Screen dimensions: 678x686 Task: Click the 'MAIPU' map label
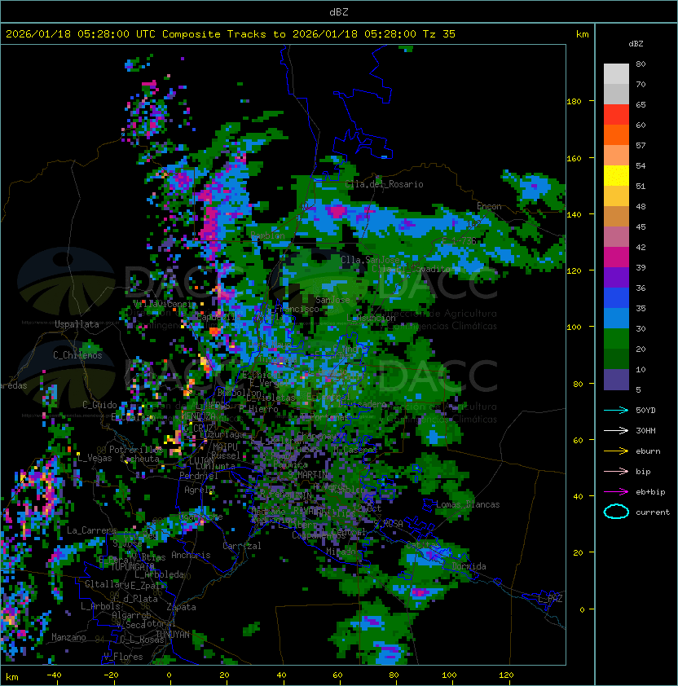[x=225, y=447]
